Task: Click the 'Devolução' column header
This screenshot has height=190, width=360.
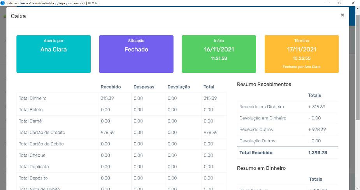Action: 179,87
